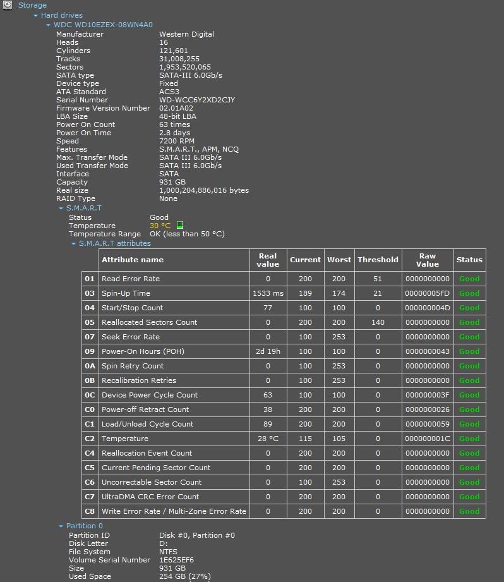Select the Reallocated Sectors Count attribute
504x582 pixels.
pos(149,322)
